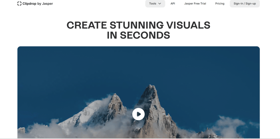
Task: Open the Tools dropdown menu
Action: [x=155, y=4]
